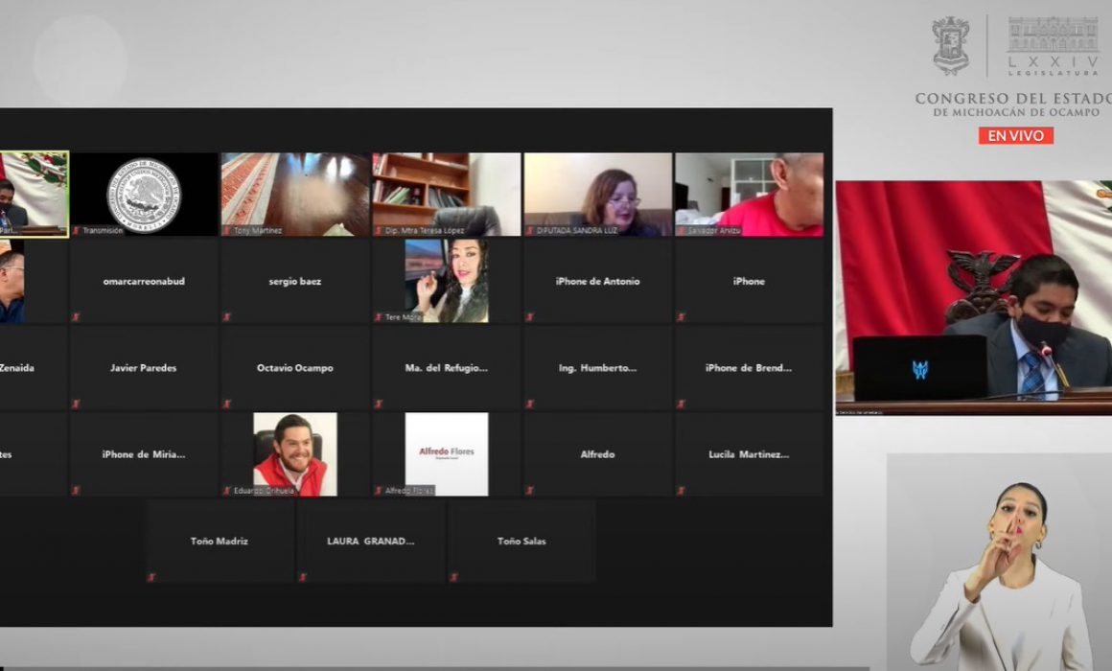Click muted mic on tile named only iPhone
The width and height of the screenshot is (1112, 671).
click(681, 317)
